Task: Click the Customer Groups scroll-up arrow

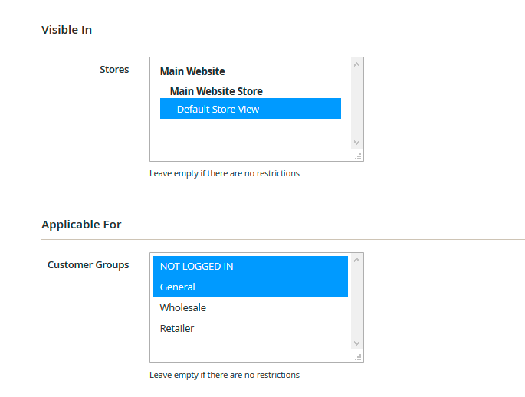Action: (x=356, y=261)
